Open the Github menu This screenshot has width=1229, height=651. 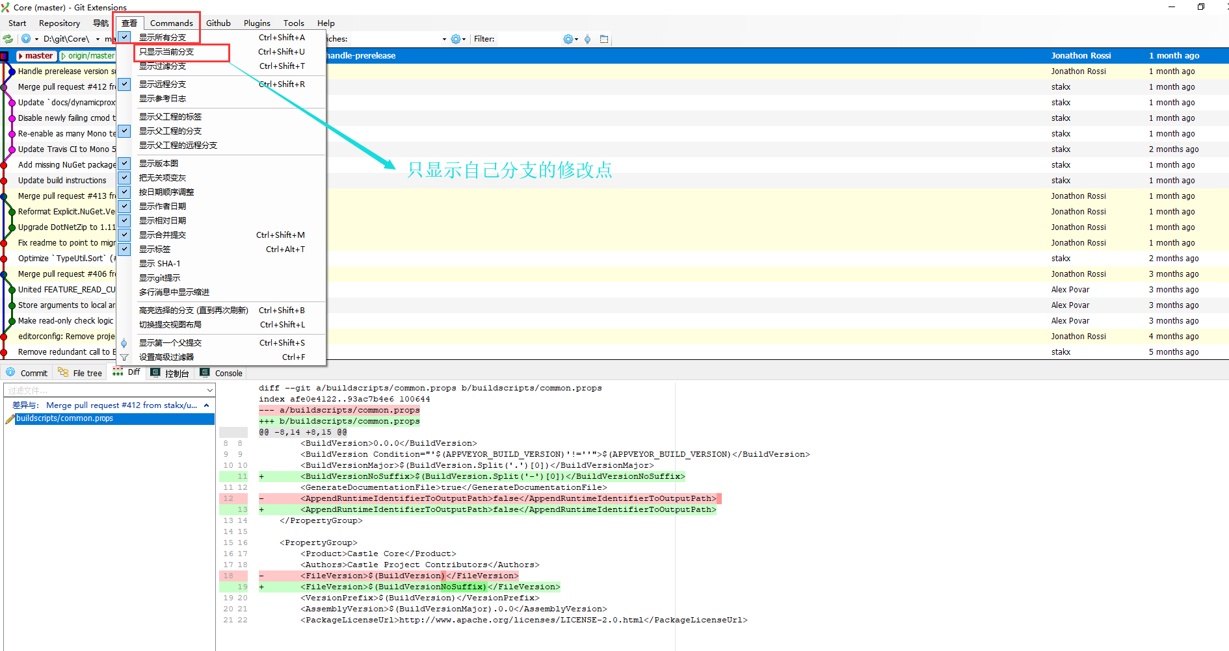(218, 23)
